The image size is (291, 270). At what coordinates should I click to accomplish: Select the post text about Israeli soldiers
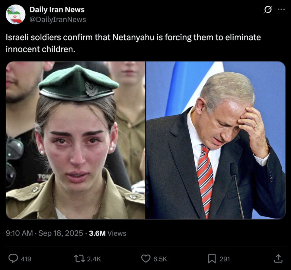[x=133, y=43]
